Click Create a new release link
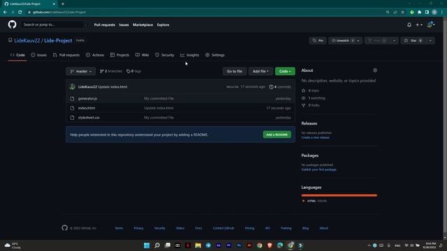 pyautogui.click(x=315, y=137)
